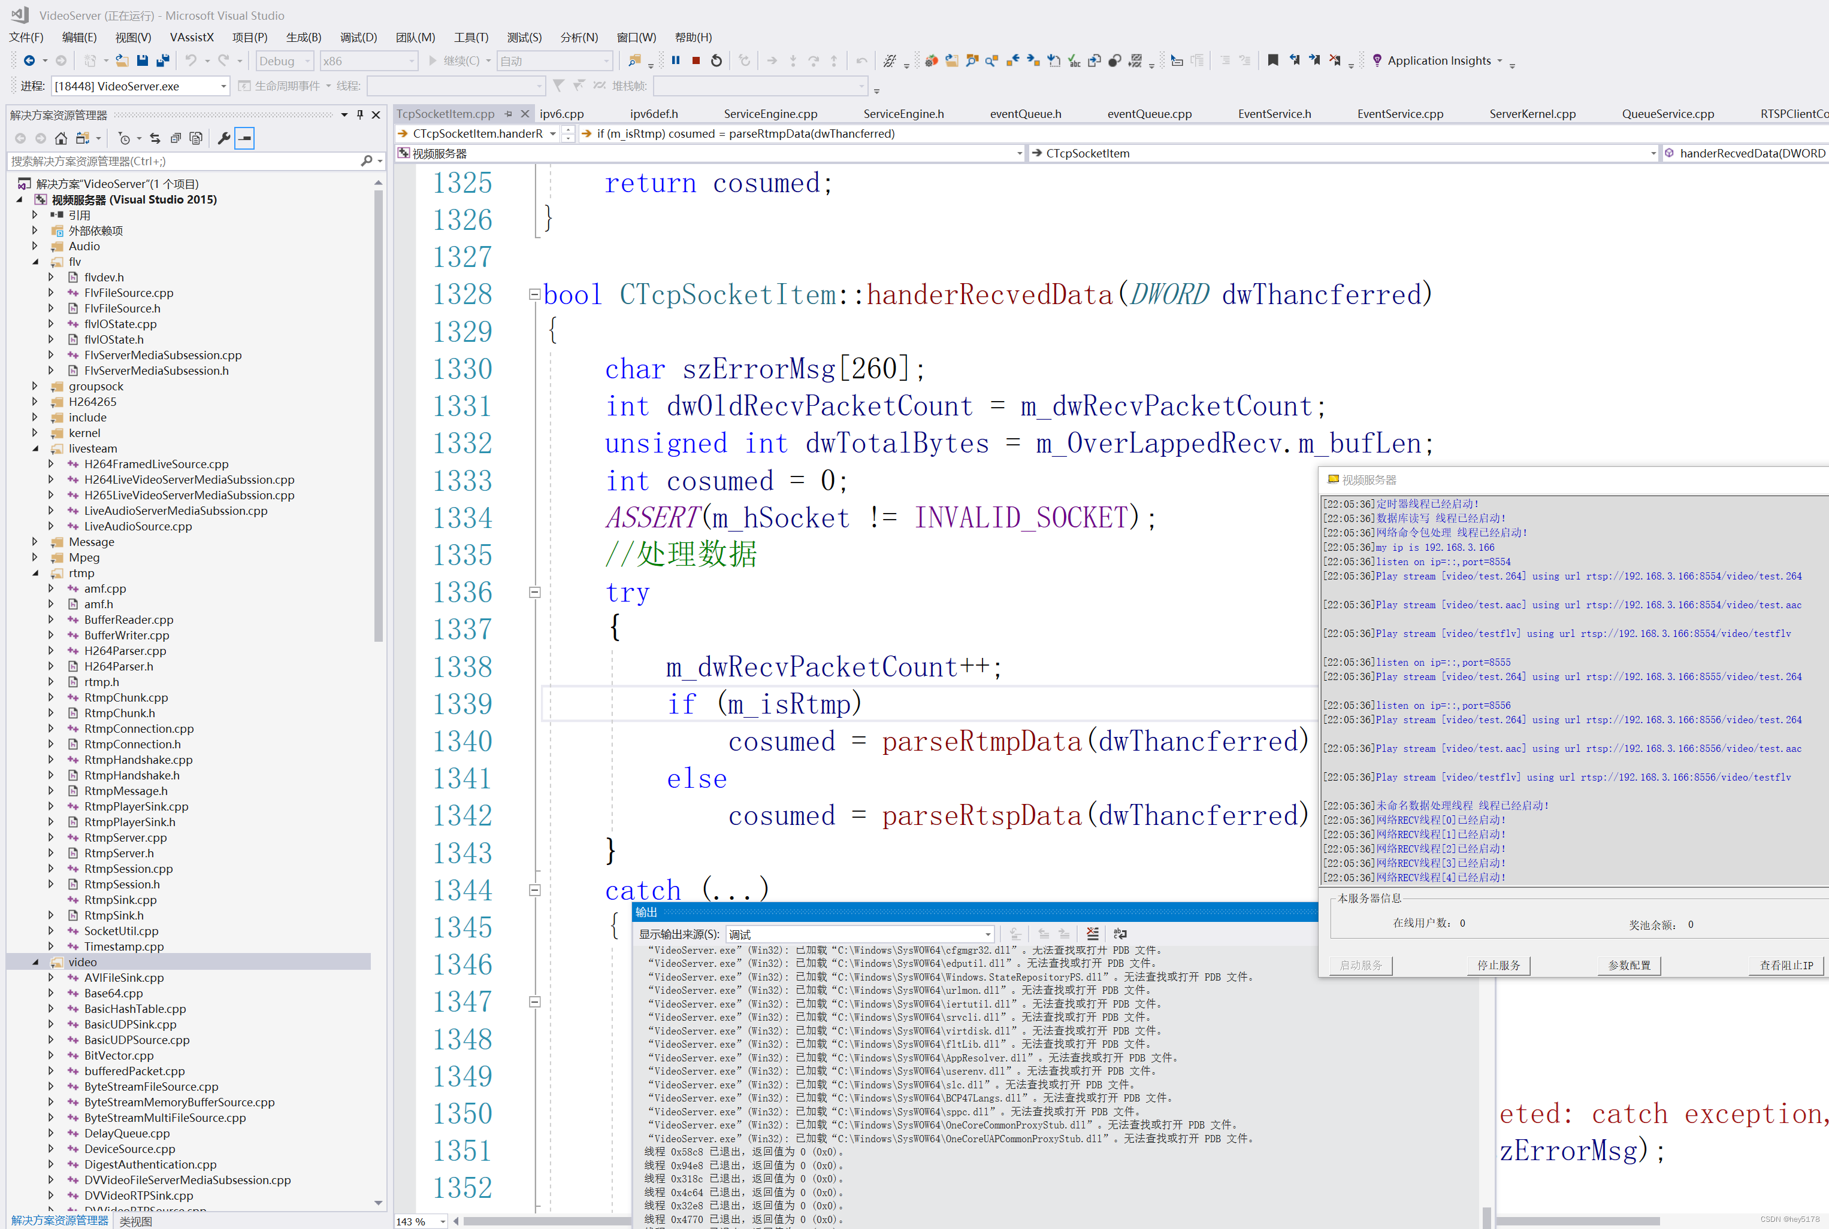Image resolution: width=1829 pixels, height=1229 pixels.
Task: Open the CTcpSocketItem class scope dropdown
Action: pos(1344,153)
